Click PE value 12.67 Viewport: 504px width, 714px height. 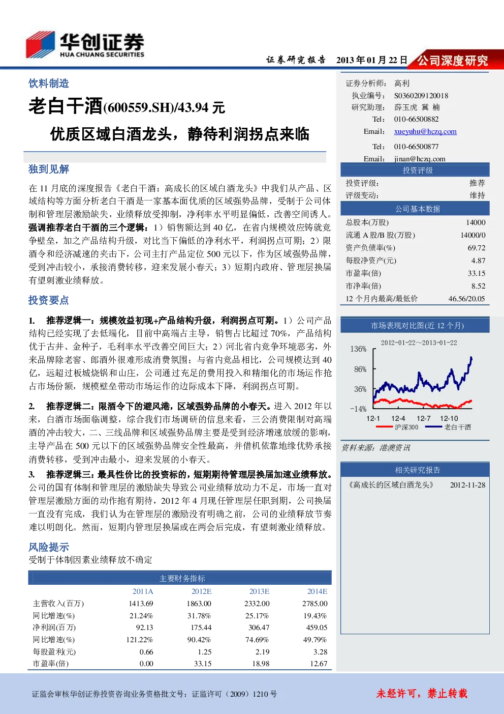[x=319, y=664]
